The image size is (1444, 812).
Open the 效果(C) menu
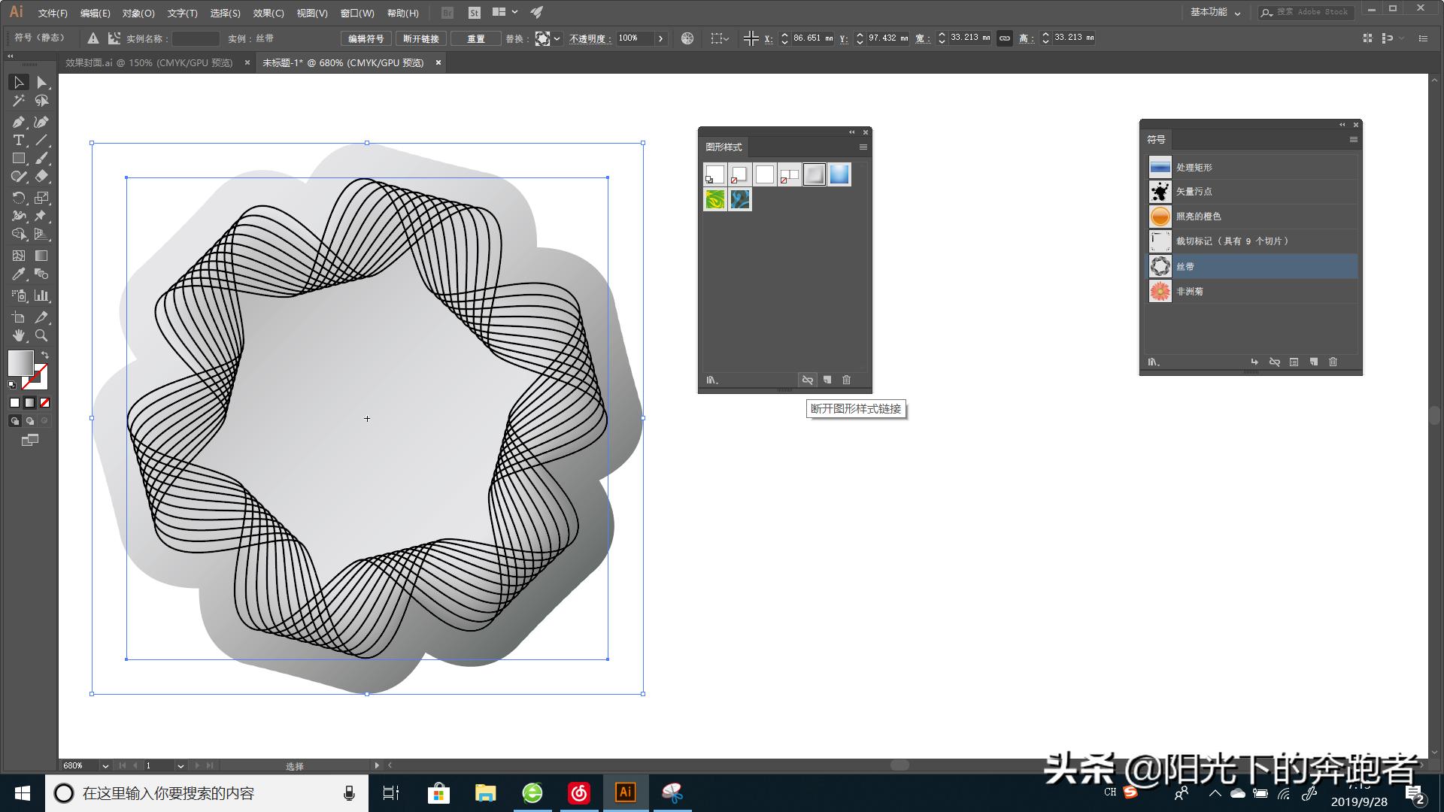point(268,13)
